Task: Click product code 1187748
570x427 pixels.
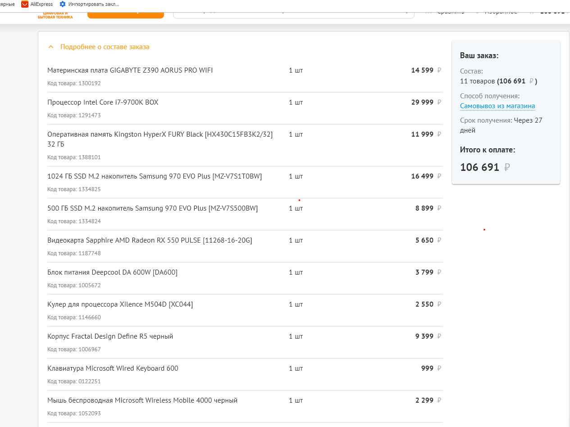Action: (x=74, y=253)
